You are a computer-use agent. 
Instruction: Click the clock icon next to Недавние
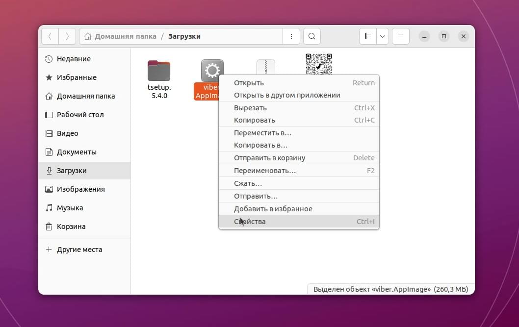[x=49, y=59]
